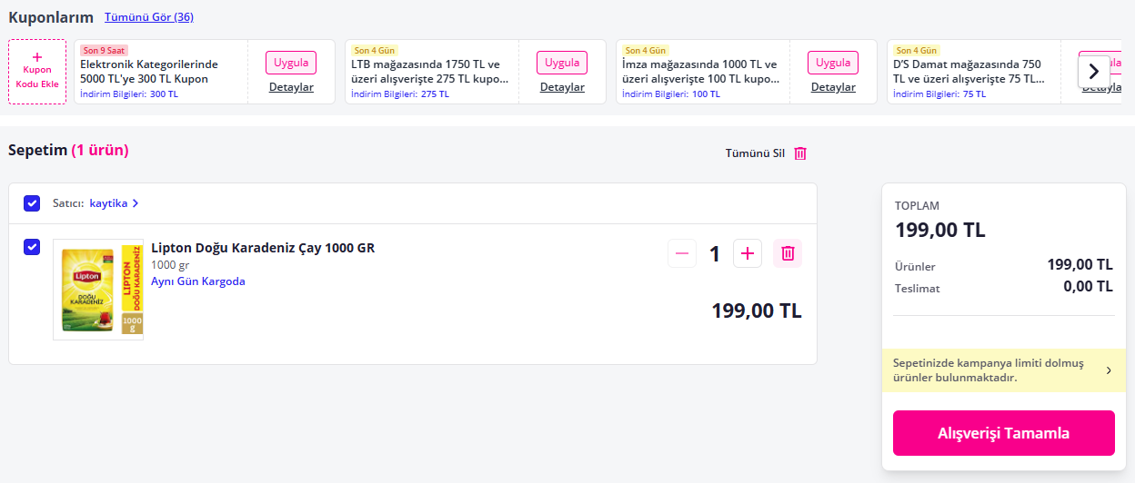Open the Lipton Doğu Karadeniz product thumbnail

[x=98, y=290]
